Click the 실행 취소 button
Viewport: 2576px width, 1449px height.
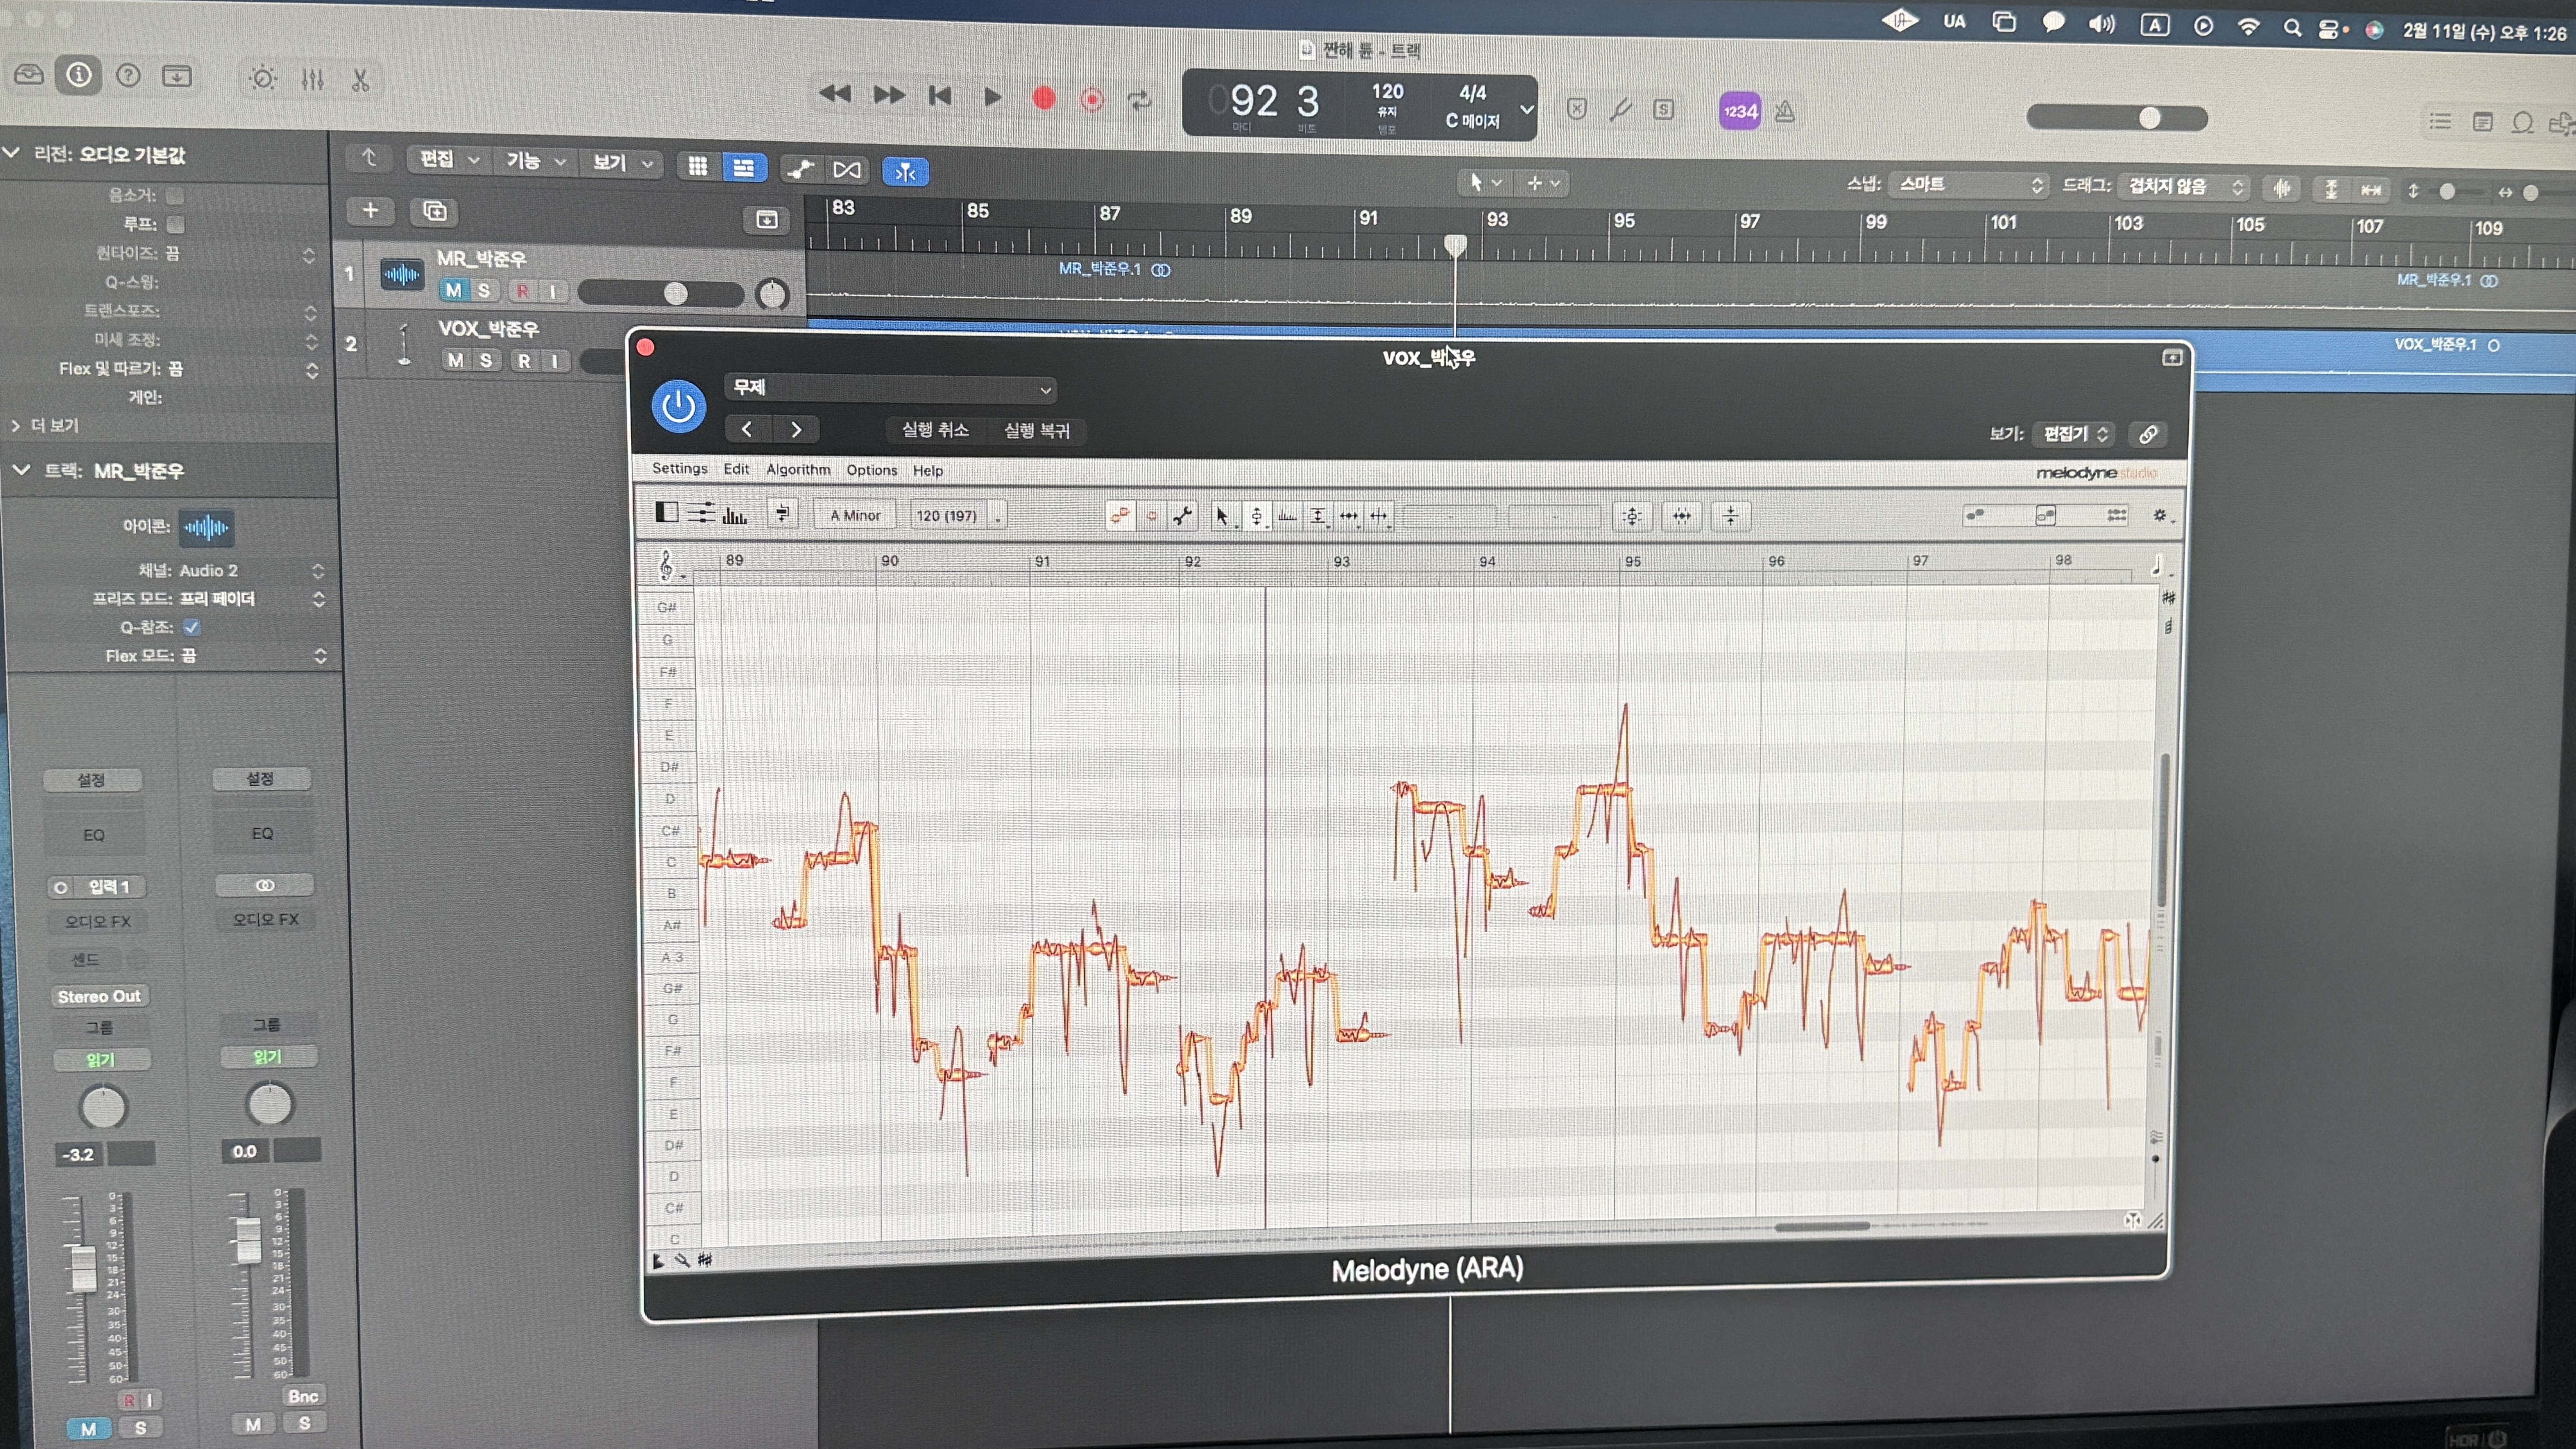[934, 430]
